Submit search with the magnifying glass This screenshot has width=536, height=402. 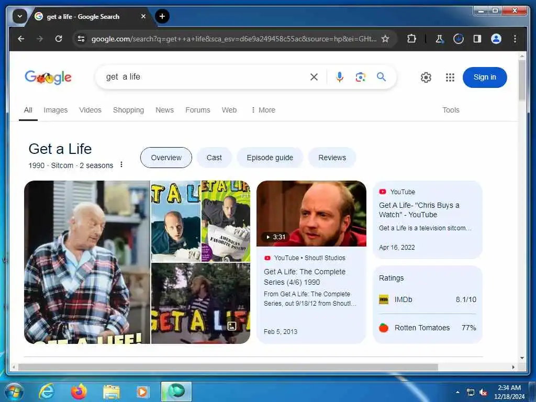click(381, 77)
